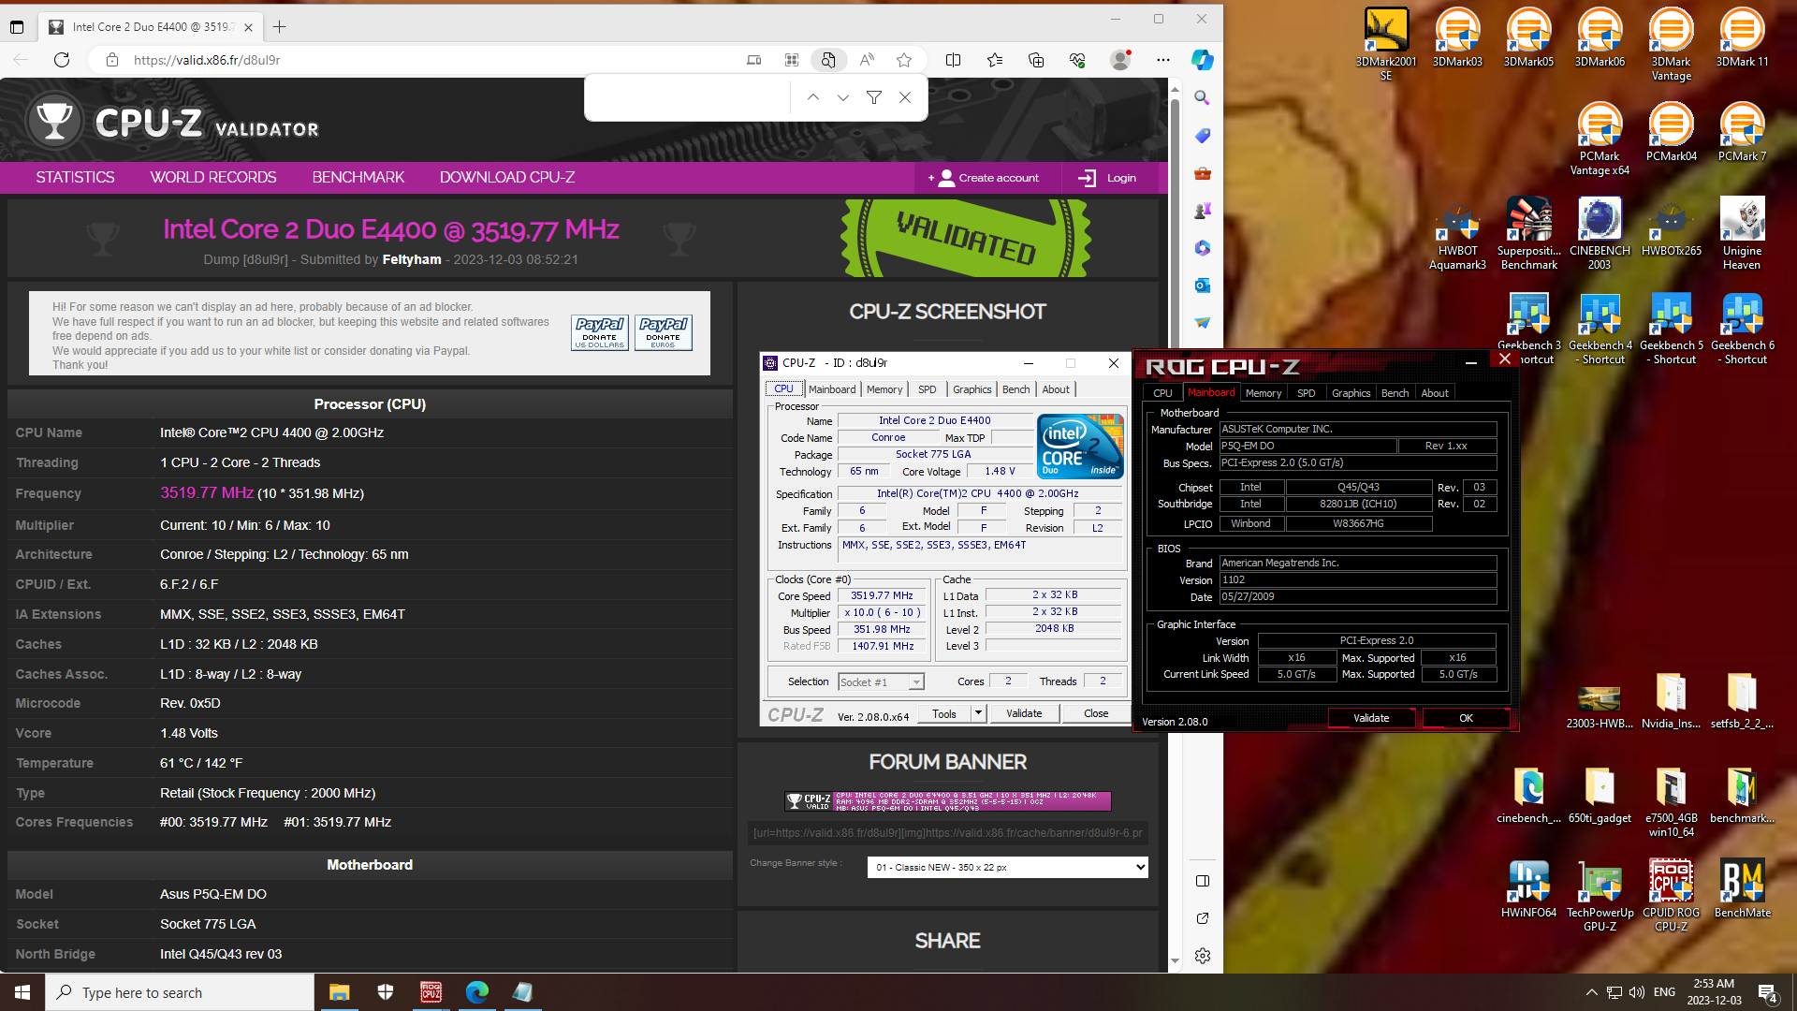The height and width of the screenshot is (1011, 1797).
Task: Open CPUID ROG CPU-Z desktop icon
Action: point(1671,895)
